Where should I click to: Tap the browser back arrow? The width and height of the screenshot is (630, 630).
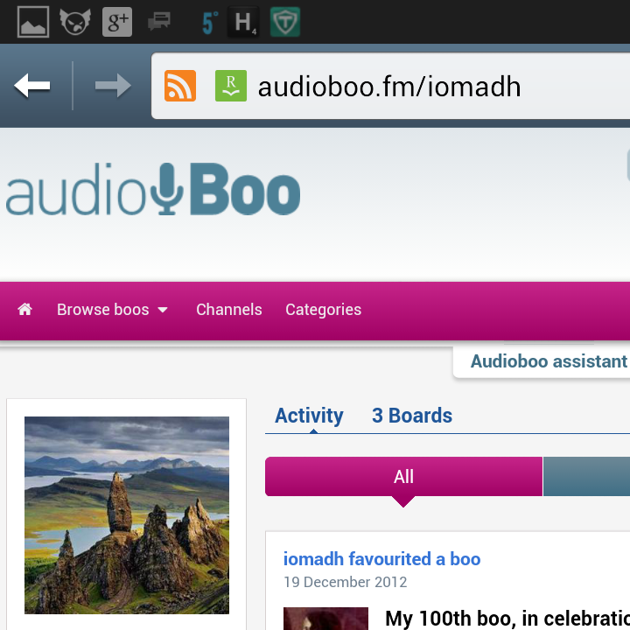(32, 86)
